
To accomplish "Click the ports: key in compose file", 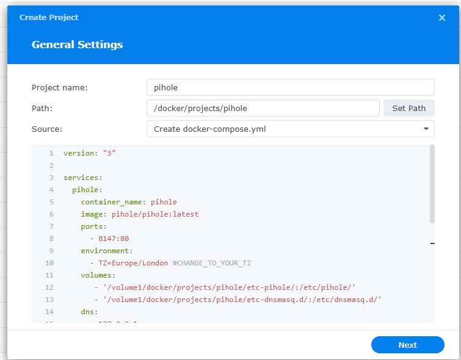I will click(93, 226).
